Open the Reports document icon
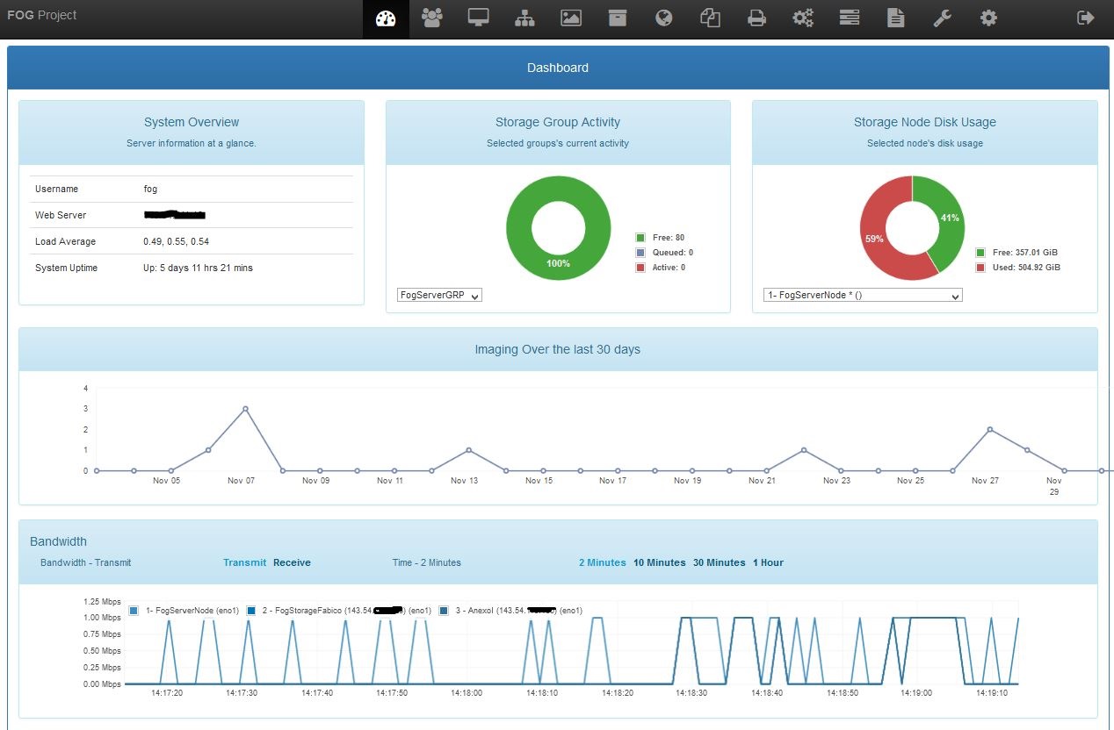The width and height of the screenshot is (1114, 730). (895, 18)
